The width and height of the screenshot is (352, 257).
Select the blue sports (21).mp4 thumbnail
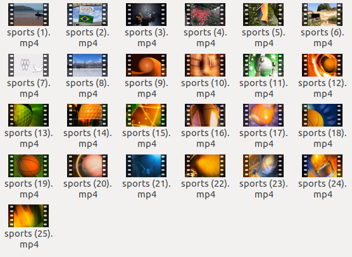(x=146, y=166)
